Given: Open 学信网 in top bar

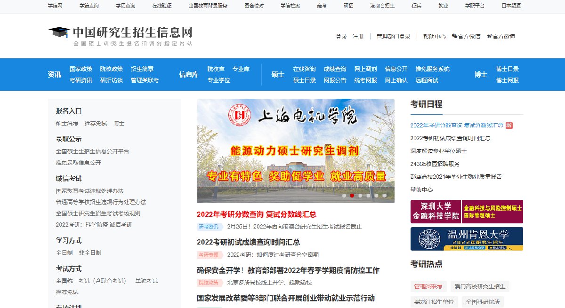Looking at the screenshot, I should tap(55, 6).
